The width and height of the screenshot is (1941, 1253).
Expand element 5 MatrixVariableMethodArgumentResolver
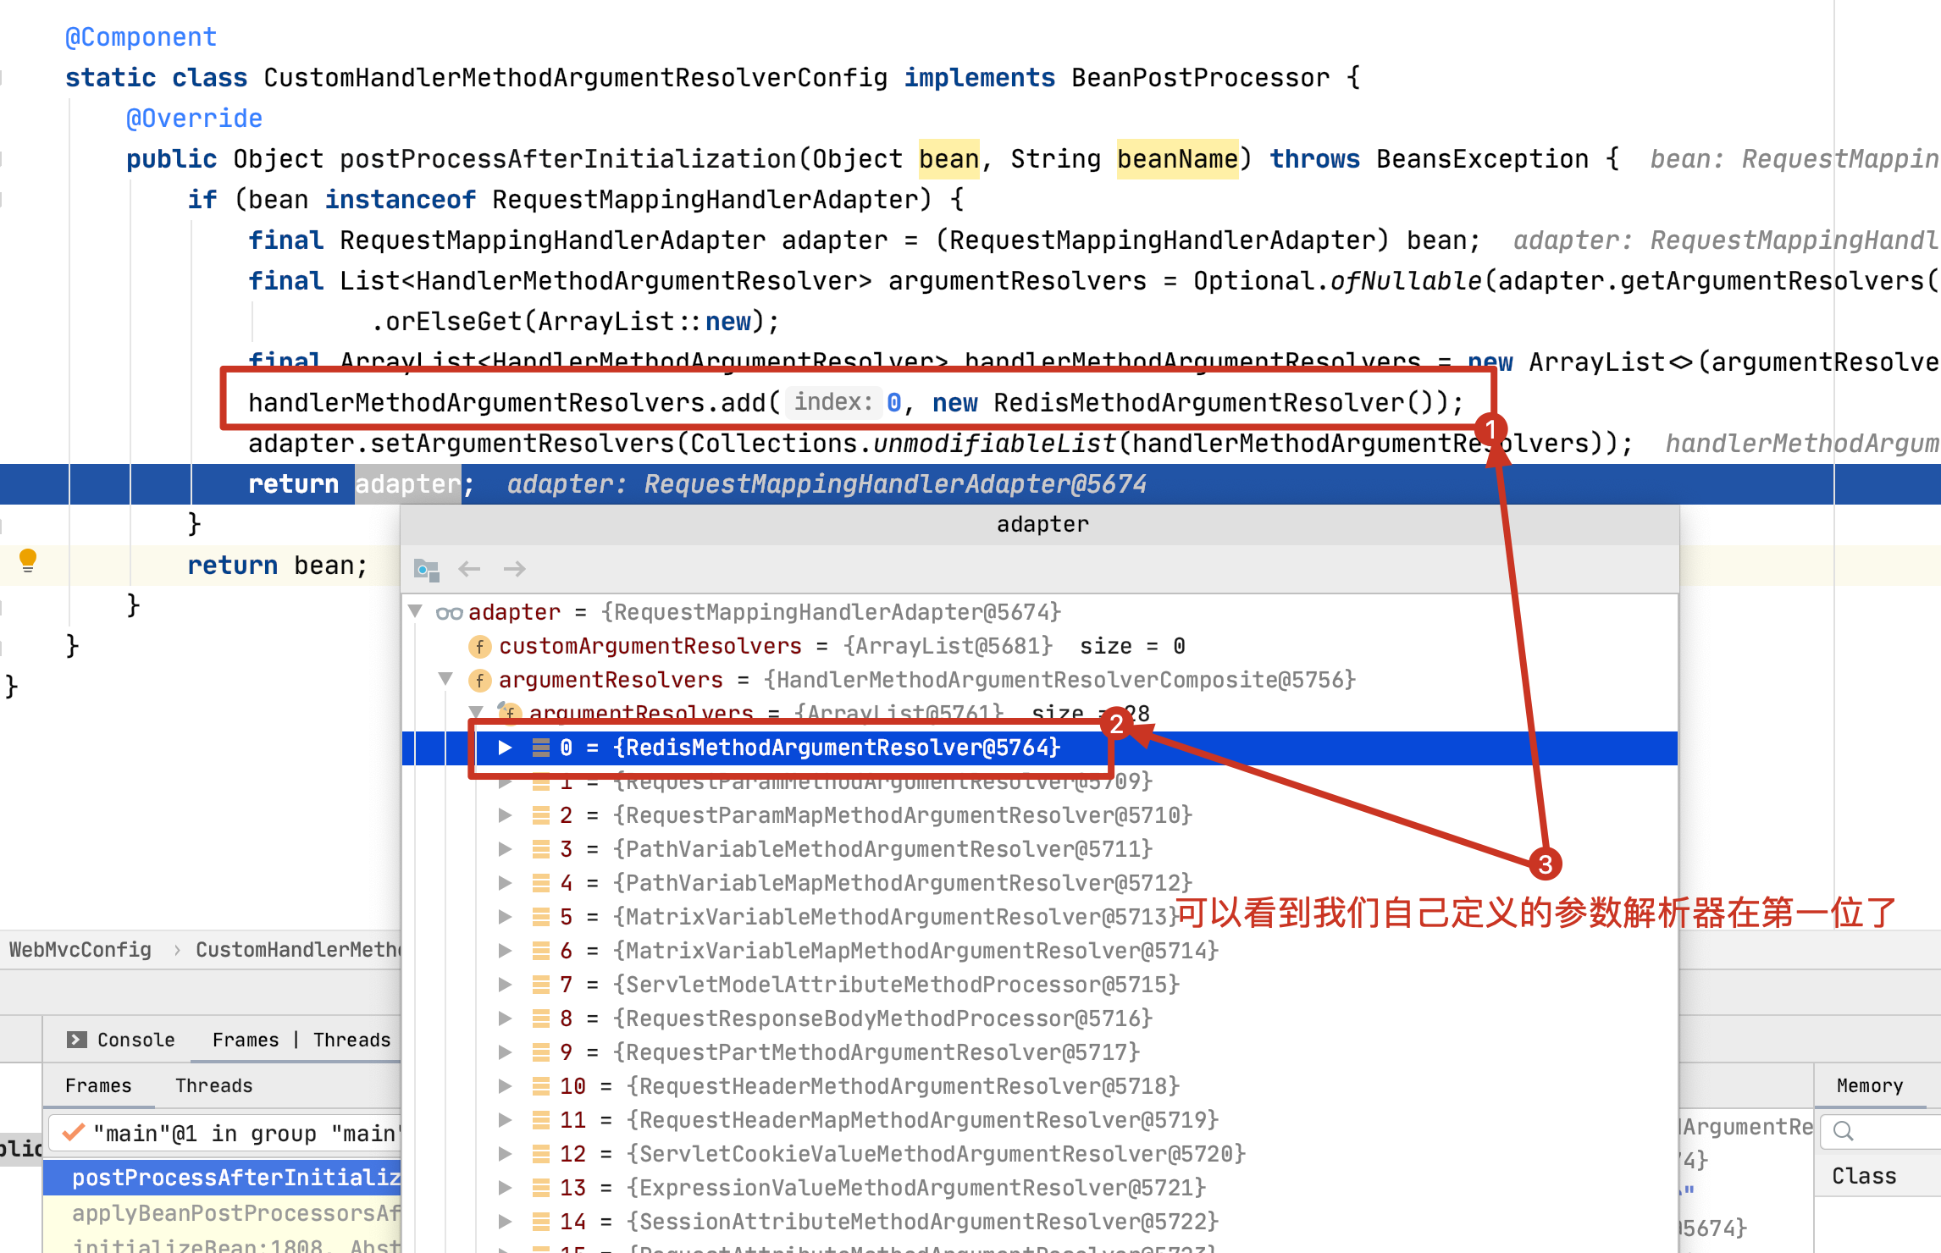coord(505,917)
